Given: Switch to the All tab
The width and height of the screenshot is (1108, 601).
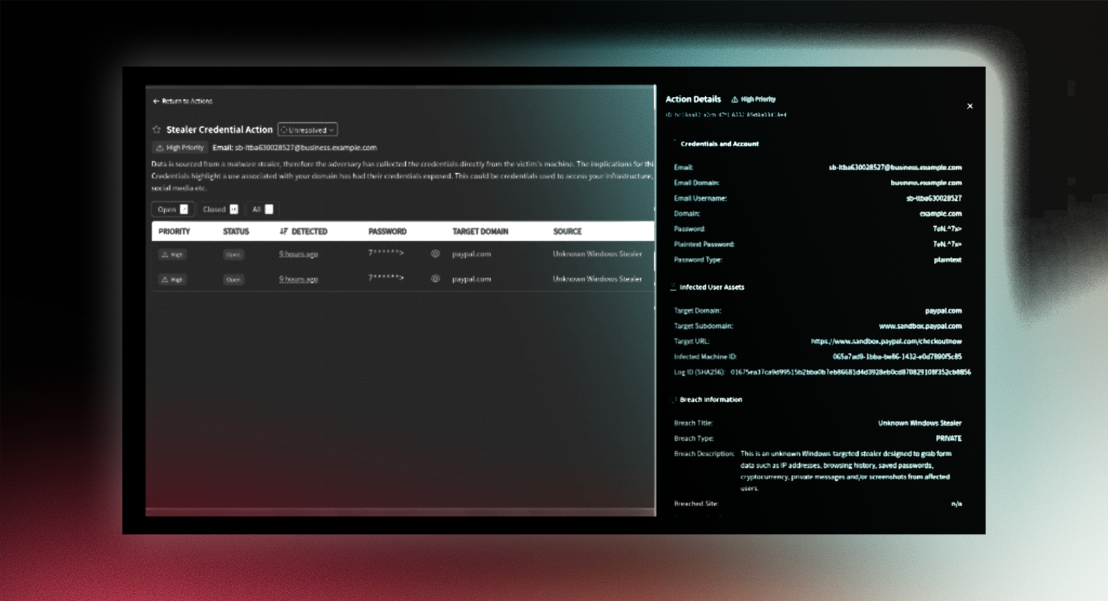Looking at the screenshot, I should (262, 209).
